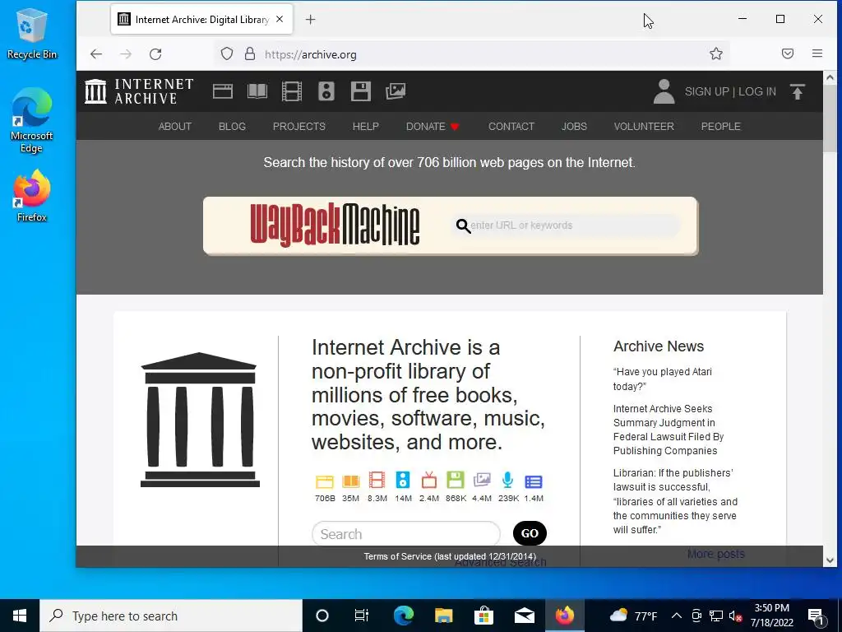The image size is (842, 632).
Task: Open the BLOG menu item
Action: coord(232,126)
